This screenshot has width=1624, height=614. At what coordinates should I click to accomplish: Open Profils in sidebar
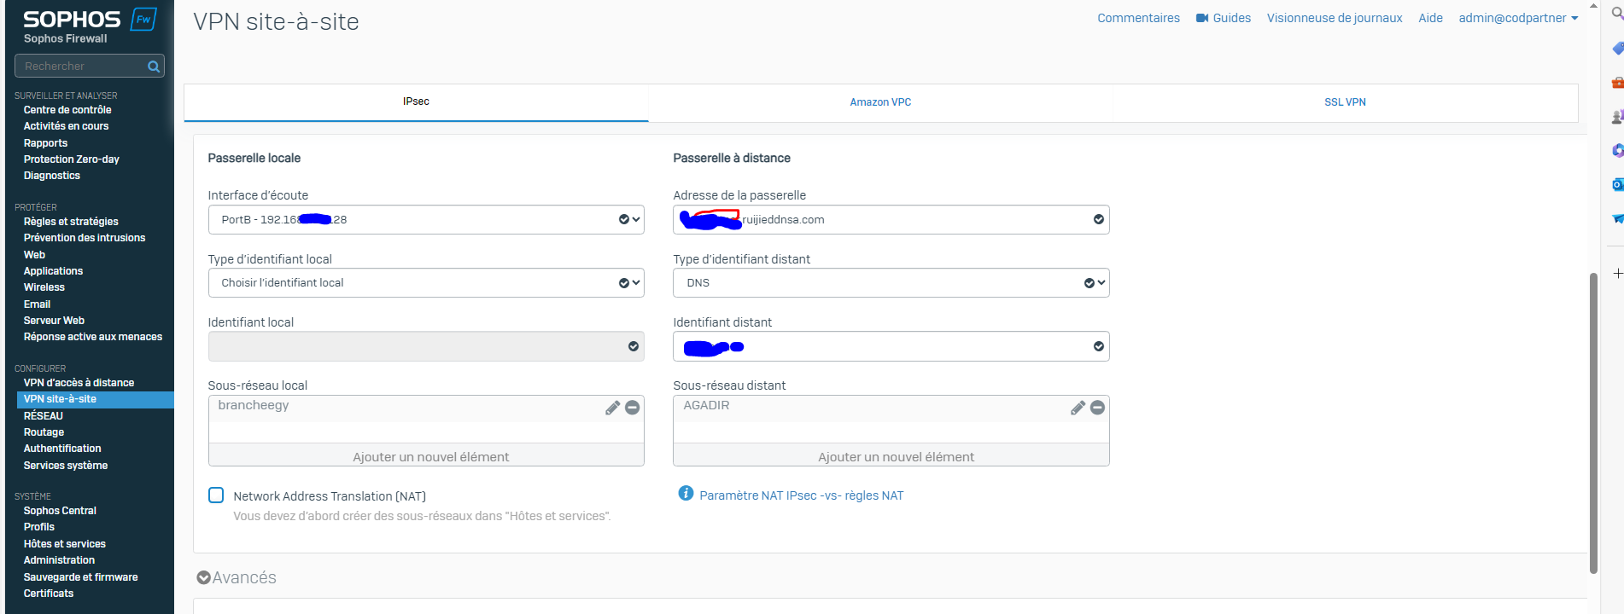pyautogui.click(x=39, y=527)
